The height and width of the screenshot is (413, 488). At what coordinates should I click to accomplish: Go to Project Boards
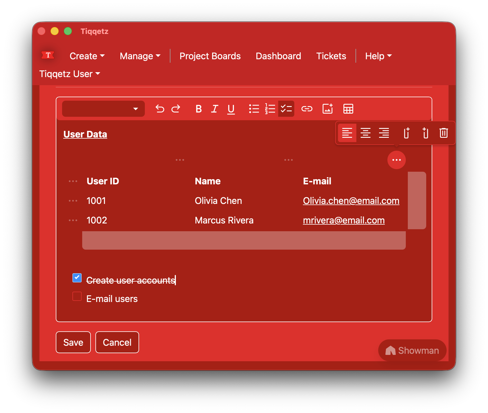[210, 56]
